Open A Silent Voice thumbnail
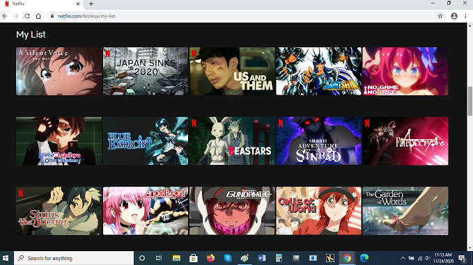Screen dimensions: 473x265 click(59, 71)
